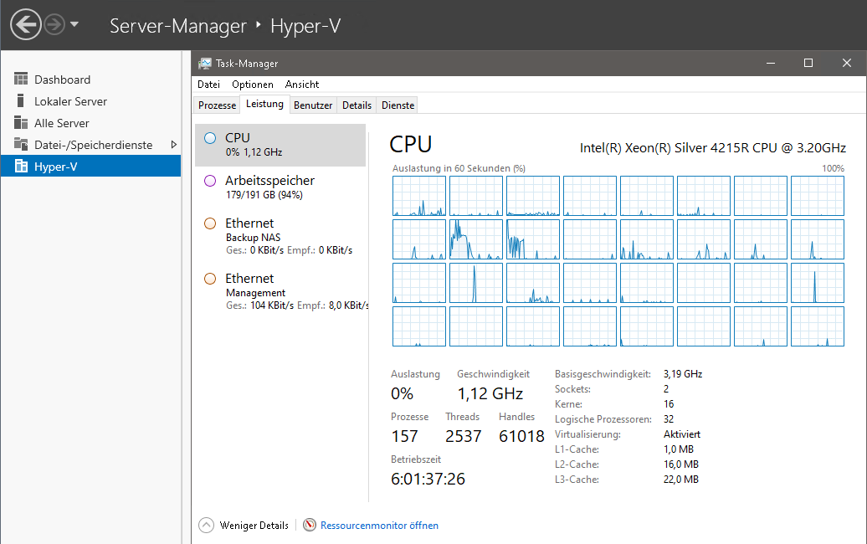Select the CPU performance item
This screenshot has width=867, height=544.
point(280,145)
